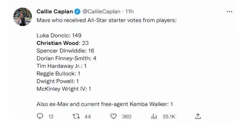Click the 35.1K views count

point(169,117)
